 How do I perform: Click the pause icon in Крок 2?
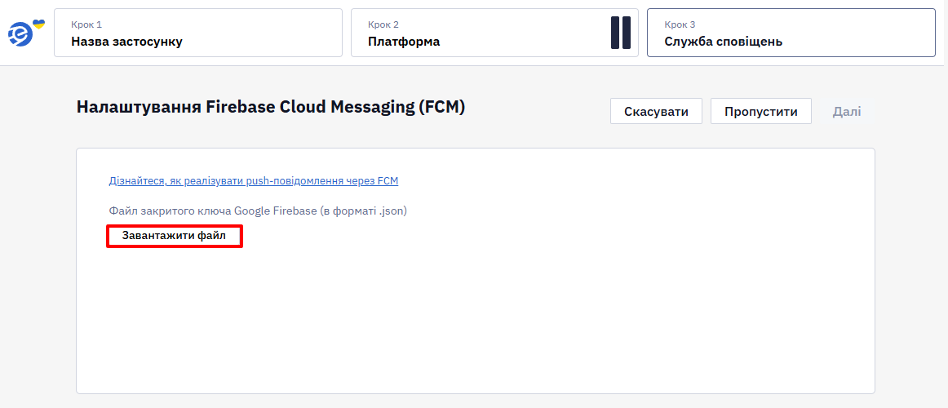coord(620,33)
